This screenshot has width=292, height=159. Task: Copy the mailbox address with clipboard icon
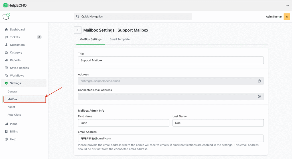pos(259,81)
